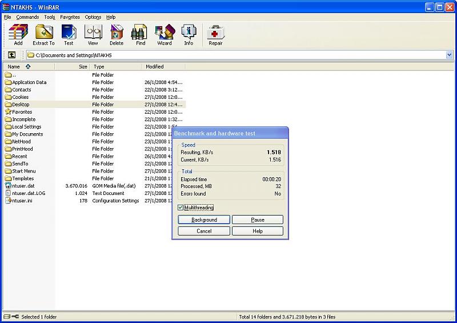Open the Favorites menu
Viewport: 457px width, 323px height.
(x=70, y=17)
